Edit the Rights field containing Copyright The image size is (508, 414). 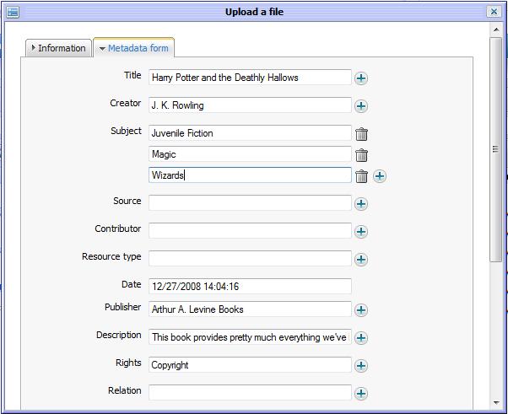pos(250,365)
